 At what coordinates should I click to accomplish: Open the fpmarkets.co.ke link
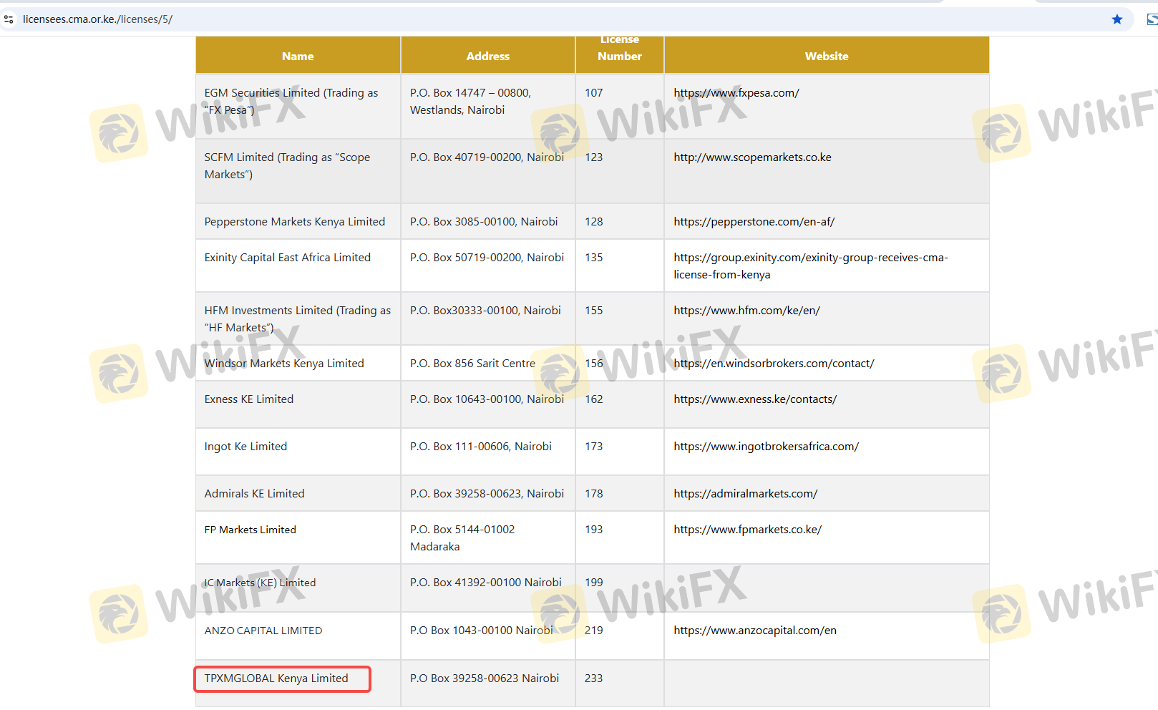pos(747,530)
